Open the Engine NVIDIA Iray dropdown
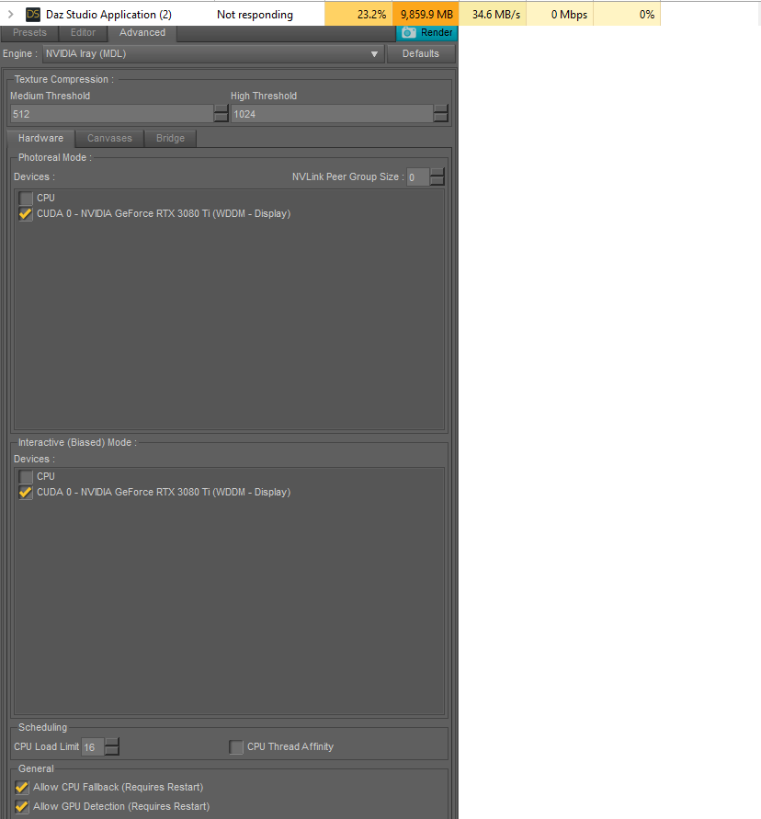This screenshot has width=761, height=819. tap(213, 54)
